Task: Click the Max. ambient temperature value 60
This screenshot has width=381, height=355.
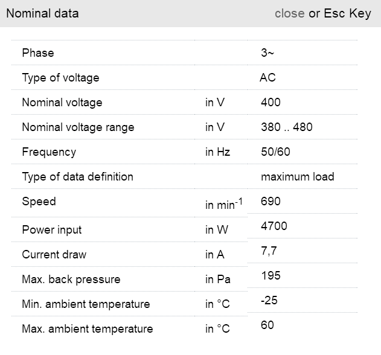Action: click(267, 325)
